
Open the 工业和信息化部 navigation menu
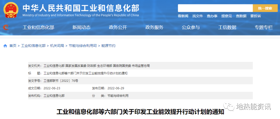[x=38, y=27]
